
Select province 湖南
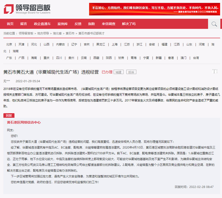click(x=16, y=51)
